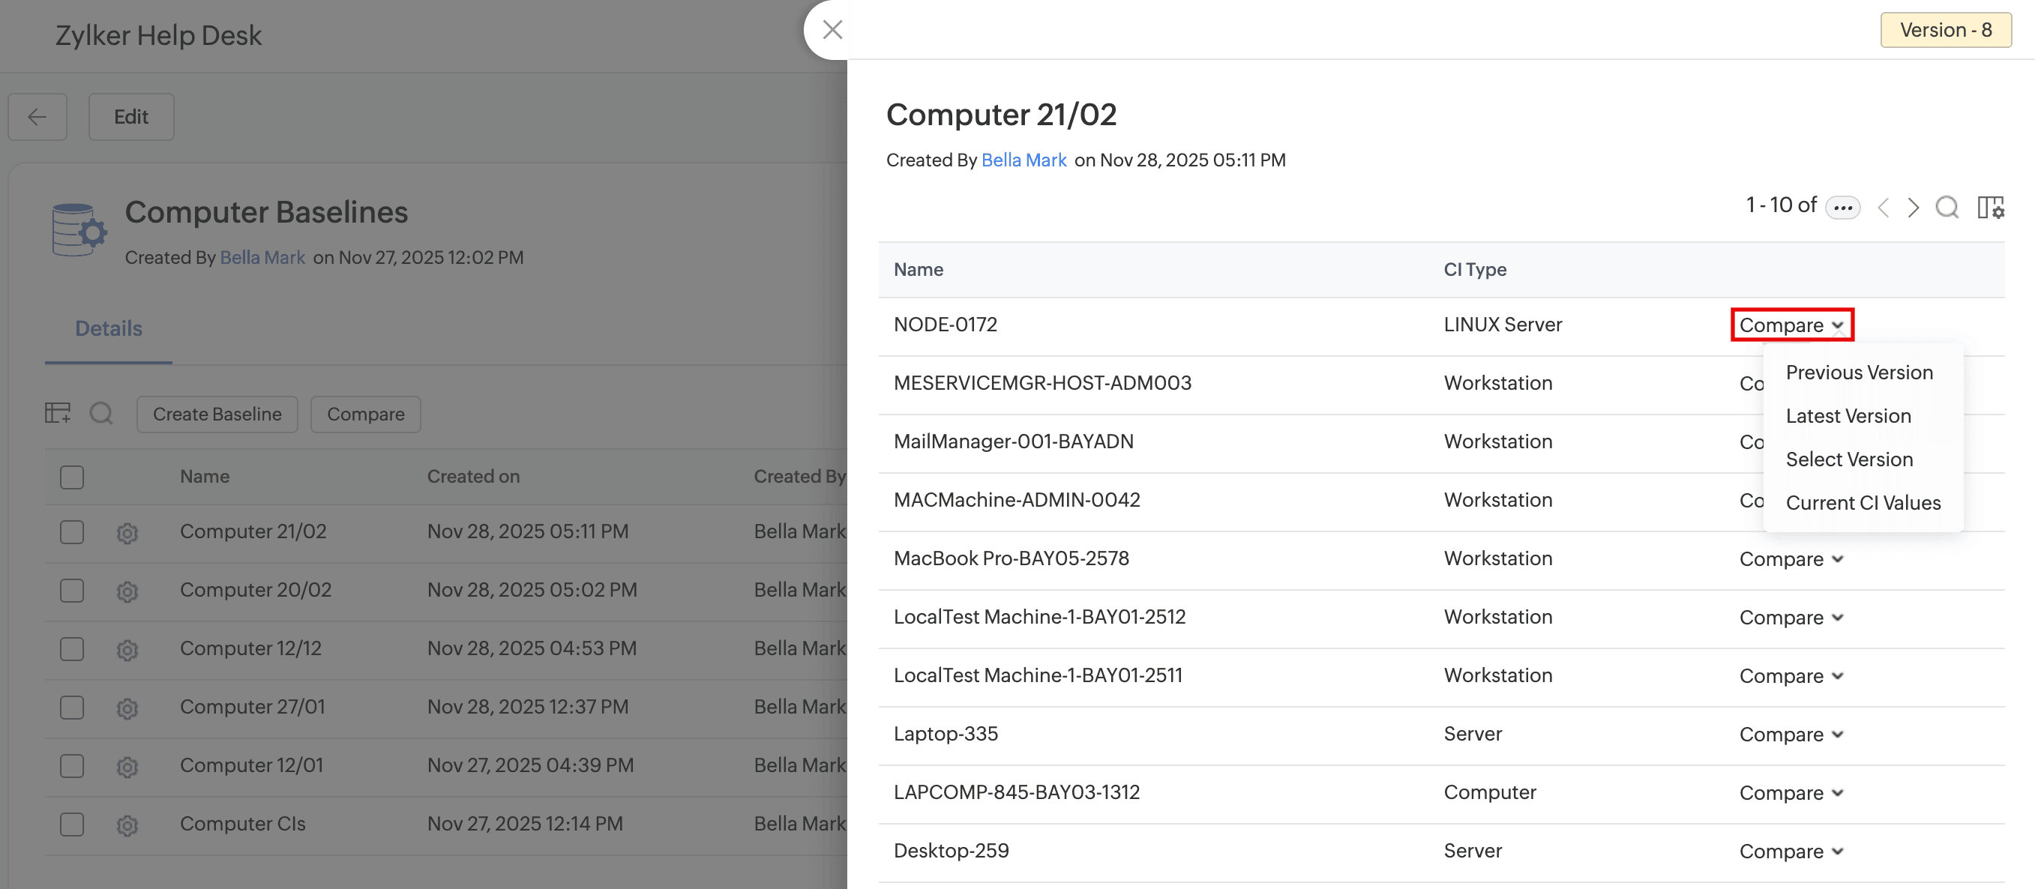Click the back arrow button
Image resolution: width=2035 pixels, height=889 pixels.
tap(37, 117)
